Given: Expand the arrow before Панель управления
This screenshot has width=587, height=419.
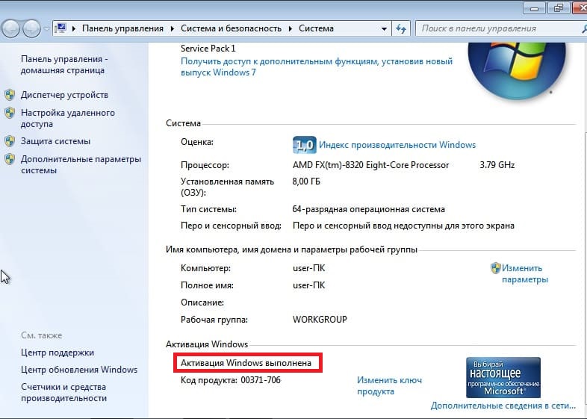Looking at the screenshot, I should [x=74, y=28].
